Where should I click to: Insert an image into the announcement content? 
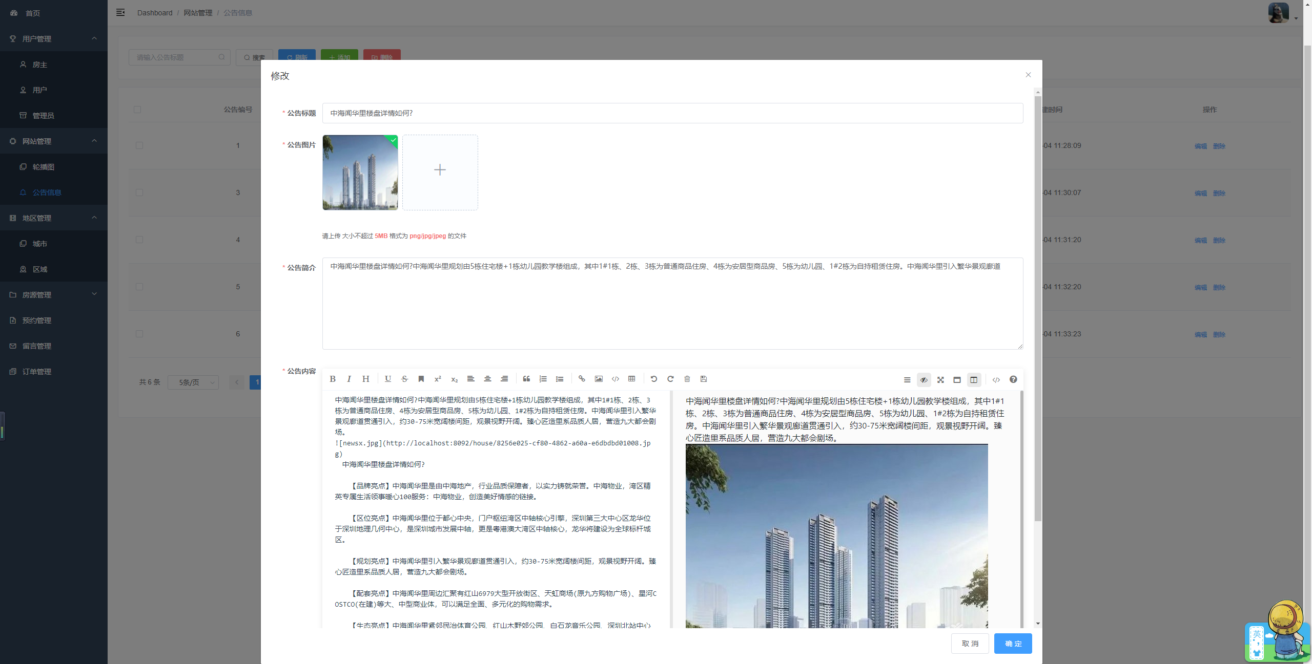point(598,379)
